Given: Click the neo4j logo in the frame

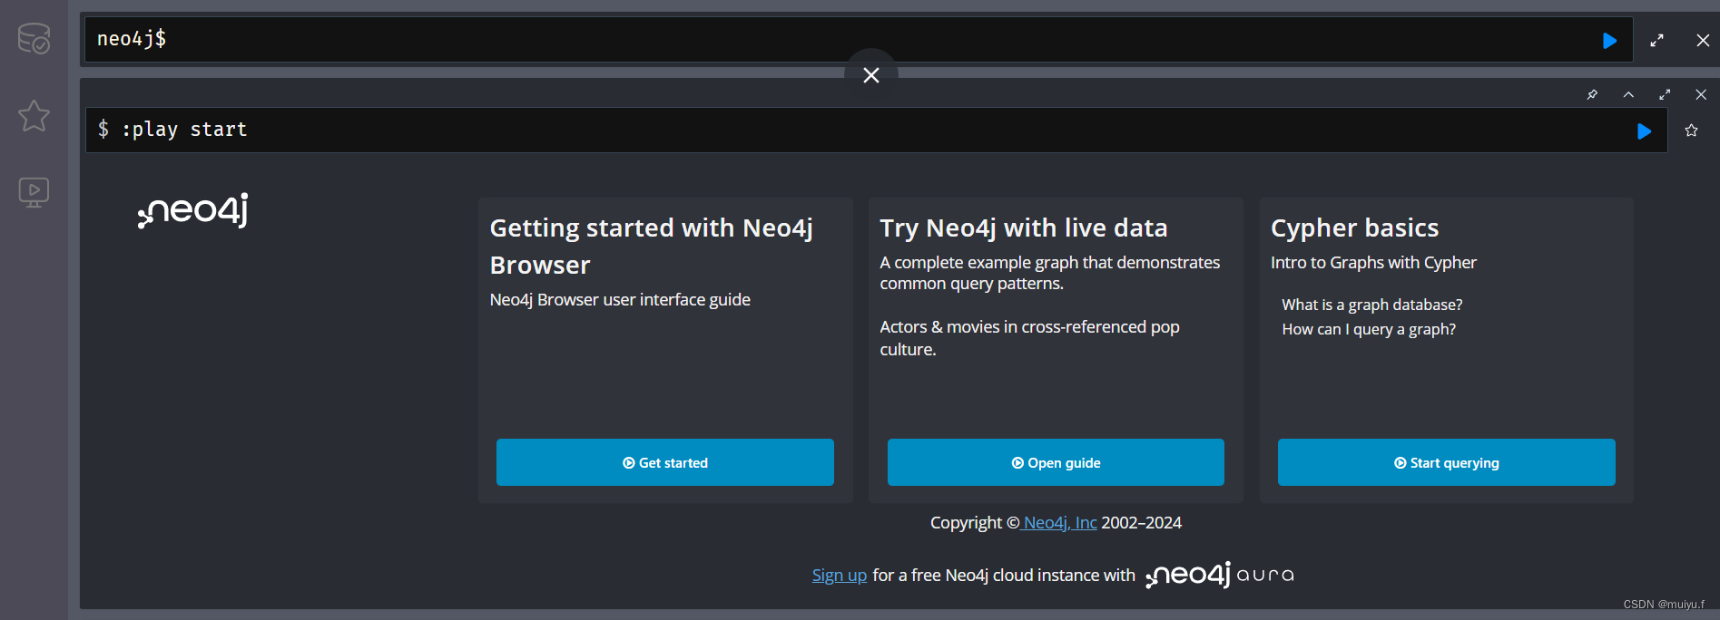Looking at the screenshot, I should pyautogui.click(x=192, y=210).
